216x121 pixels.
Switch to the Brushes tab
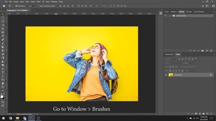189,12
